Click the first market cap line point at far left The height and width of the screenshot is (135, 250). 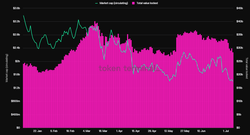tap(23, 15)
